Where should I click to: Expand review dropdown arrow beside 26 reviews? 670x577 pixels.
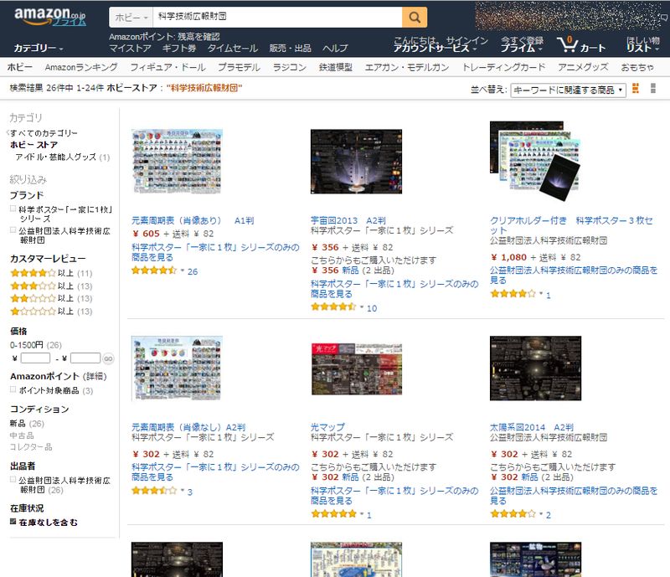pos(182,271)
